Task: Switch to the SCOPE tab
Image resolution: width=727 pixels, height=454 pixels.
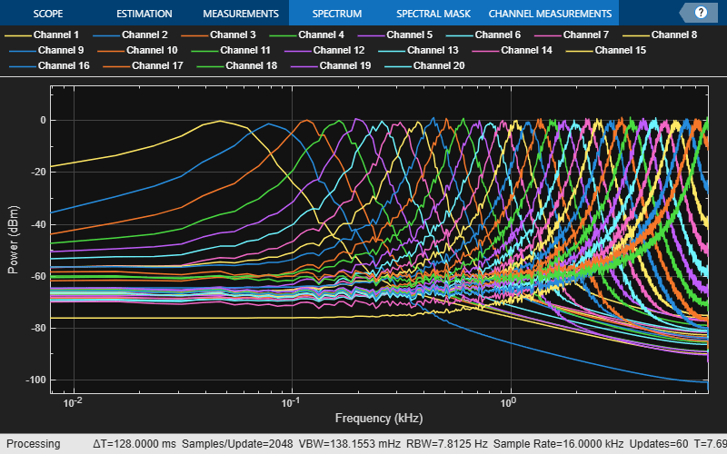Action: [x=48, y=14]
